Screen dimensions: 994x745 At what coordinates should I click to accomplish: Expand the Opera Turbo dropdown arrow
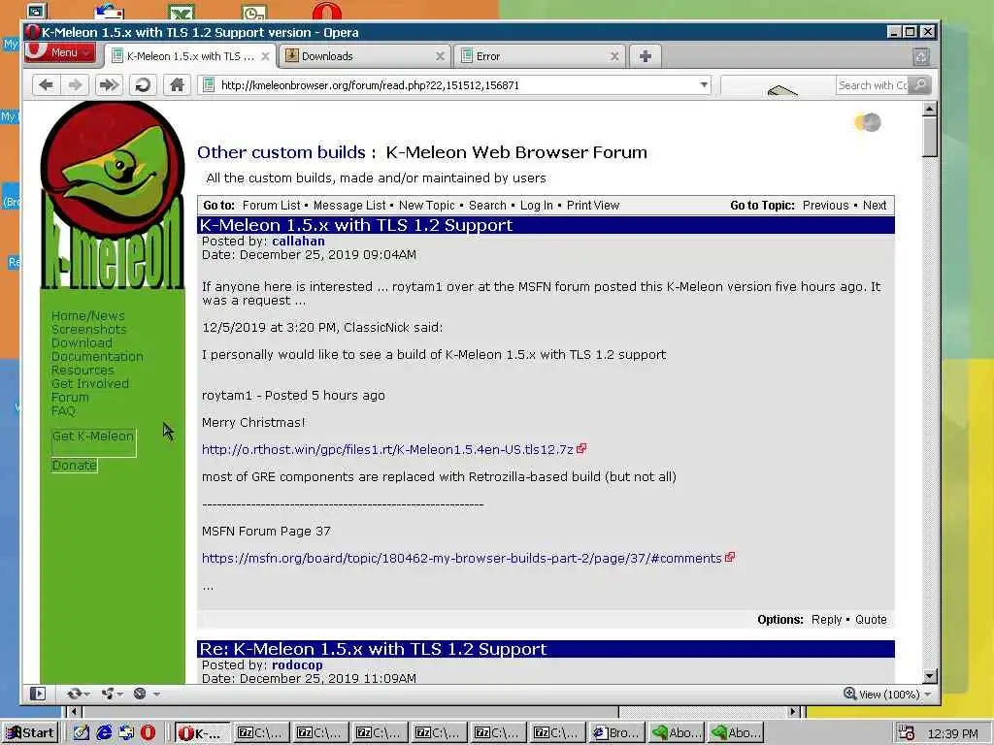click(156, 695)
